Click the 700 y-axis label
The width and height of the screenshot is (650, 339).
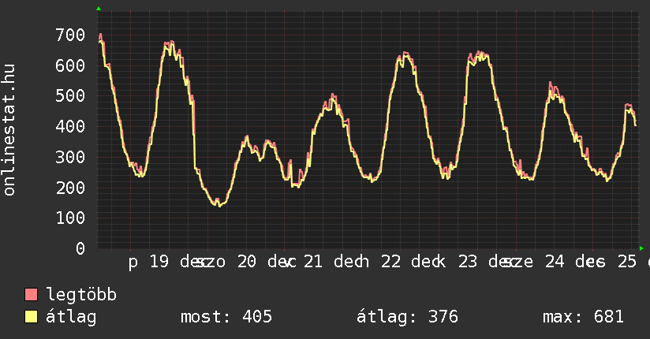click(x=69, y=35)
